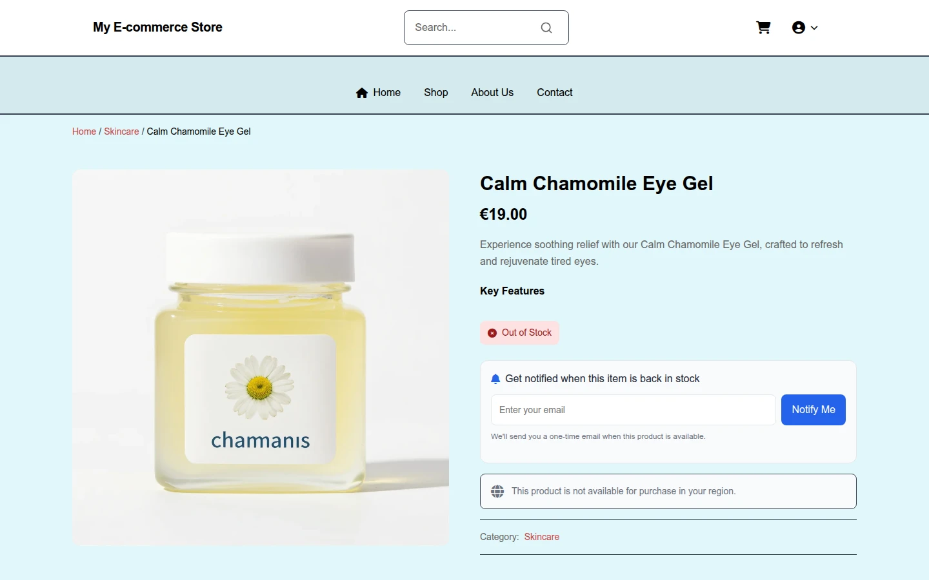Expand the account dropdown chevron
The image size is (929, 580).
pyautogui.click(x=814, y=28)
